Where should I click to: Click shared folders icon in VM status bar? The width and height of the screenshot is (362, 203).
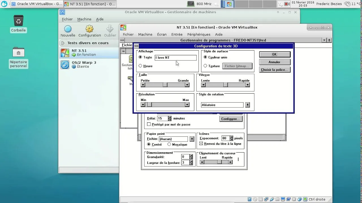[x=277, y=199]
